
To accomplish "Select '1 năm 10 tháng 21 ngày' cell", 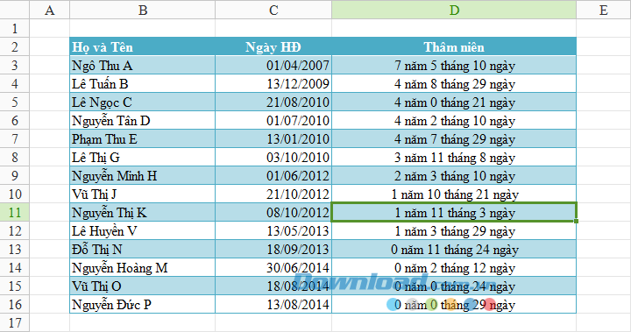I will [454, 194].
